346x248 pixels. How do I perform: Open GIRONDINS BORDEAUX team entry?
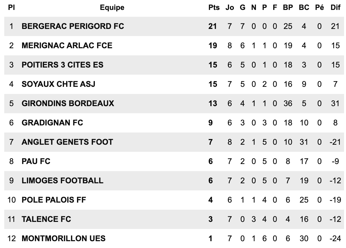point(68,103)
